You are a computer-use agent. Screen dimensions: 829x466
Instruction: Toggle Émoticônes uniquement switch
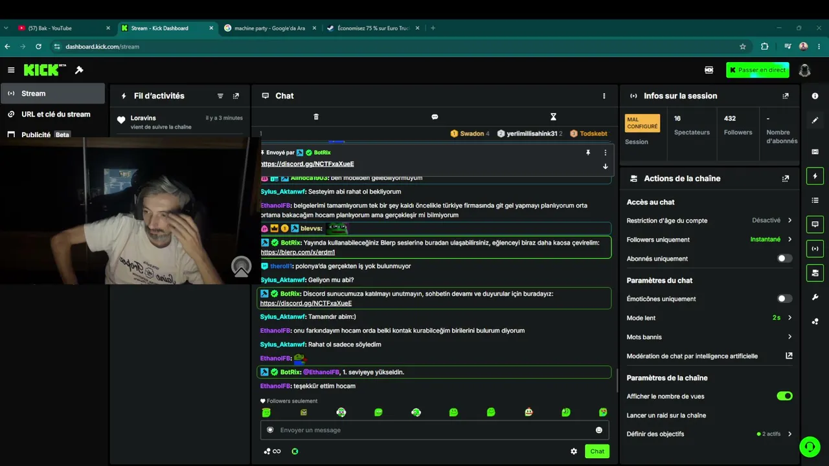784,298
